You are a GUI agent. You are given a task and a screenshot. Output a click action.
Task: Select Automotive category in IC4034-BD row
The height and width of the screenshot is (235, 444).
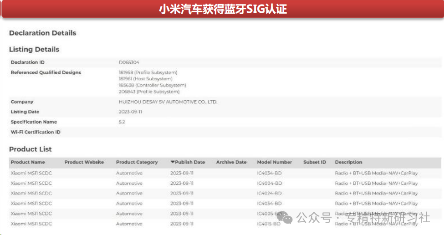coord(129,173)
